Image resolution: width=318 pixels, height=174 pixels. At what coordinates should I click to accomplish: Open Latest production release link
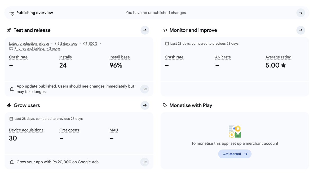(29, 44)
